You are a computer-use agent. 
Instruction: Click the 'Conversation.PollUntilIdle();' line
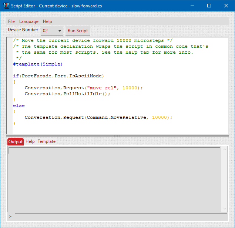click(67, 94)
